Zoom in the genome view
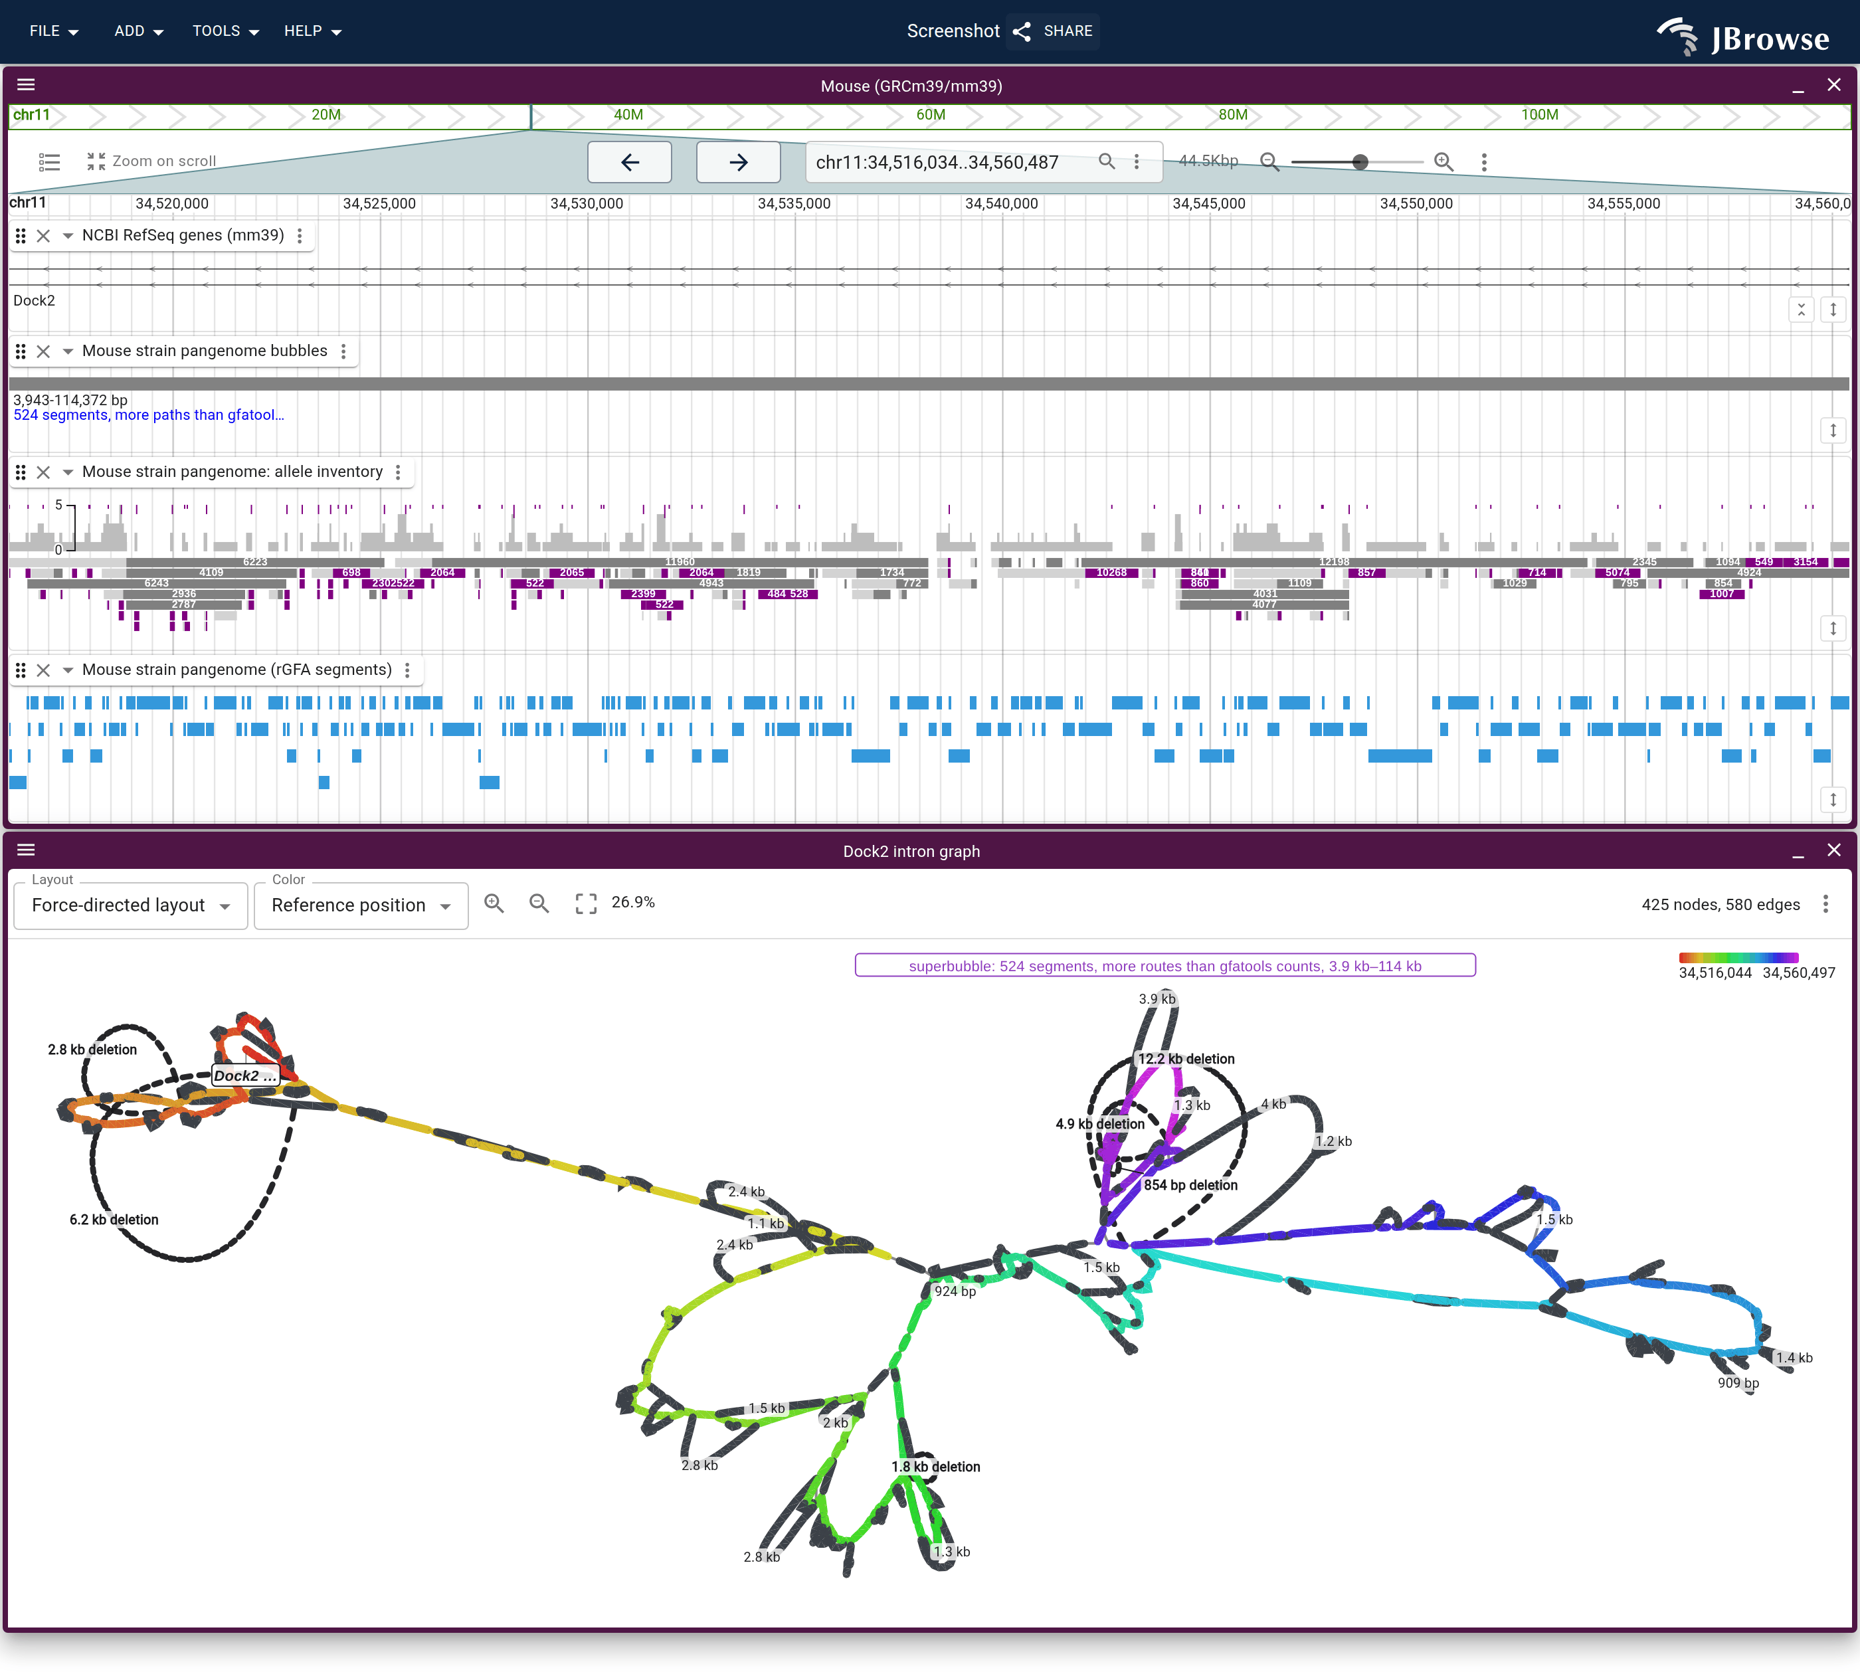 1443,162
